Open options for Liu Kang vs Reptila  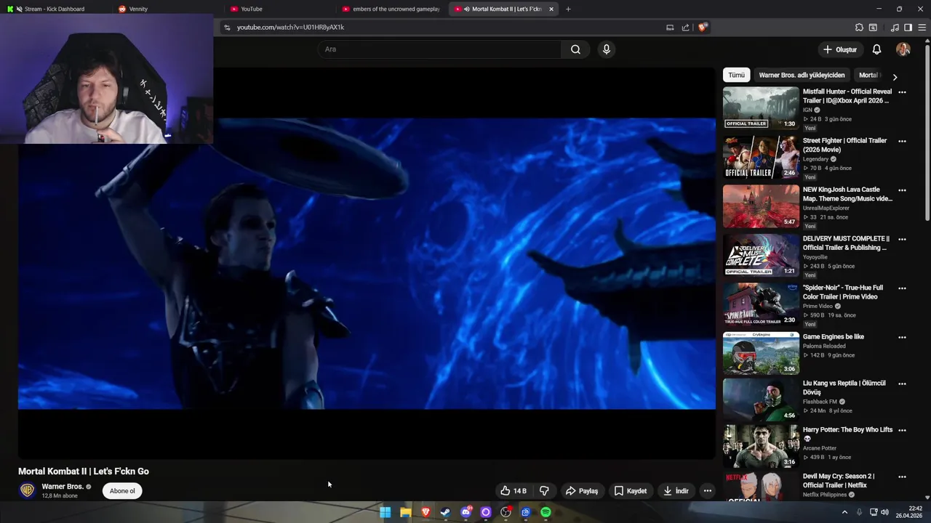(902, 384)
